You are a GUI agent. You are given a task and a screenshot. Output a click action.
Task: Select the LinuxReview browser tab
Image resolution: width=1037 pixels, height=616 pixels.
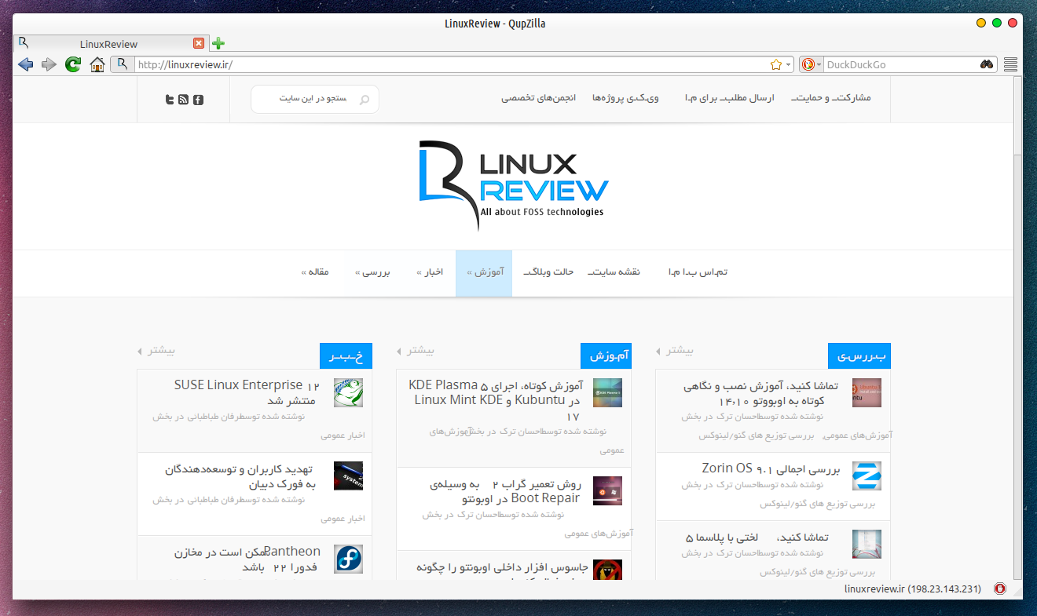coord(109,44)
